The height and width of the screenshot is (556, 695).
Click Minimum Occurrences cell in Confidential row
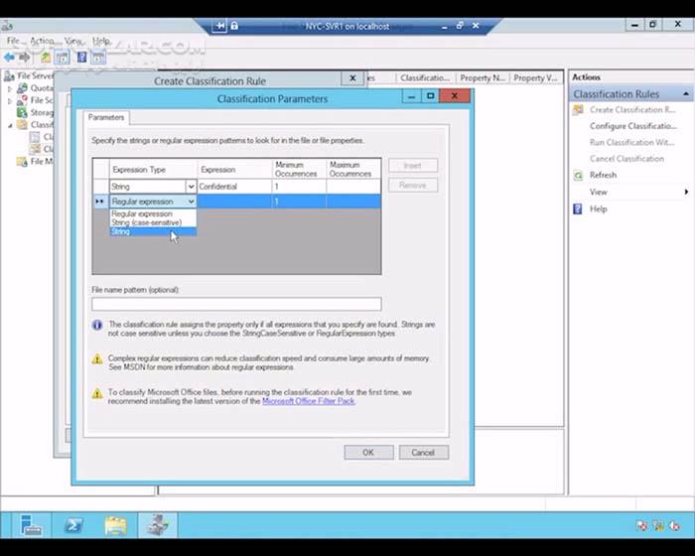point(299,187)
